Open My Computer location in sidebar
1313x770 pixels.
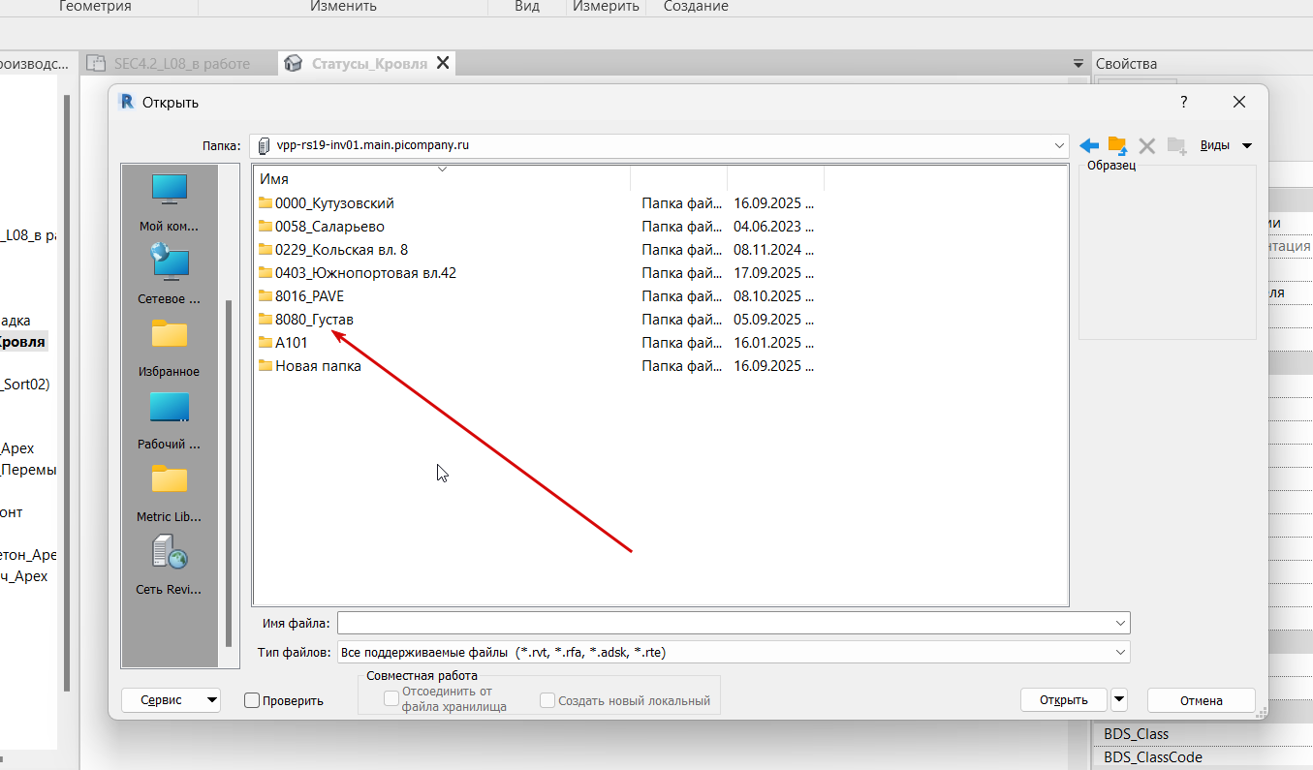click(169, 202)
